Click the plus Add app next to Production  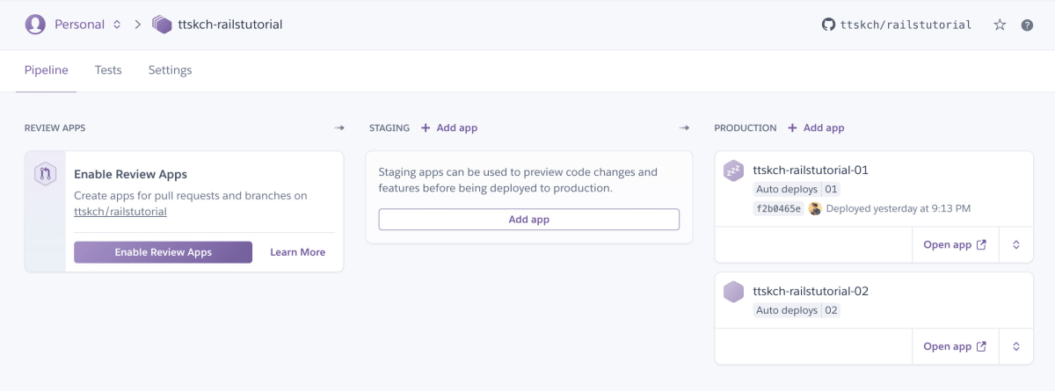816,128
